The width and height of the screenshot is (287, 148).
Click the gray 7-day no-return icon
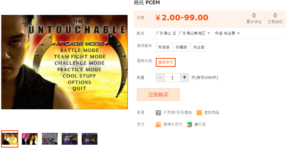158,113
